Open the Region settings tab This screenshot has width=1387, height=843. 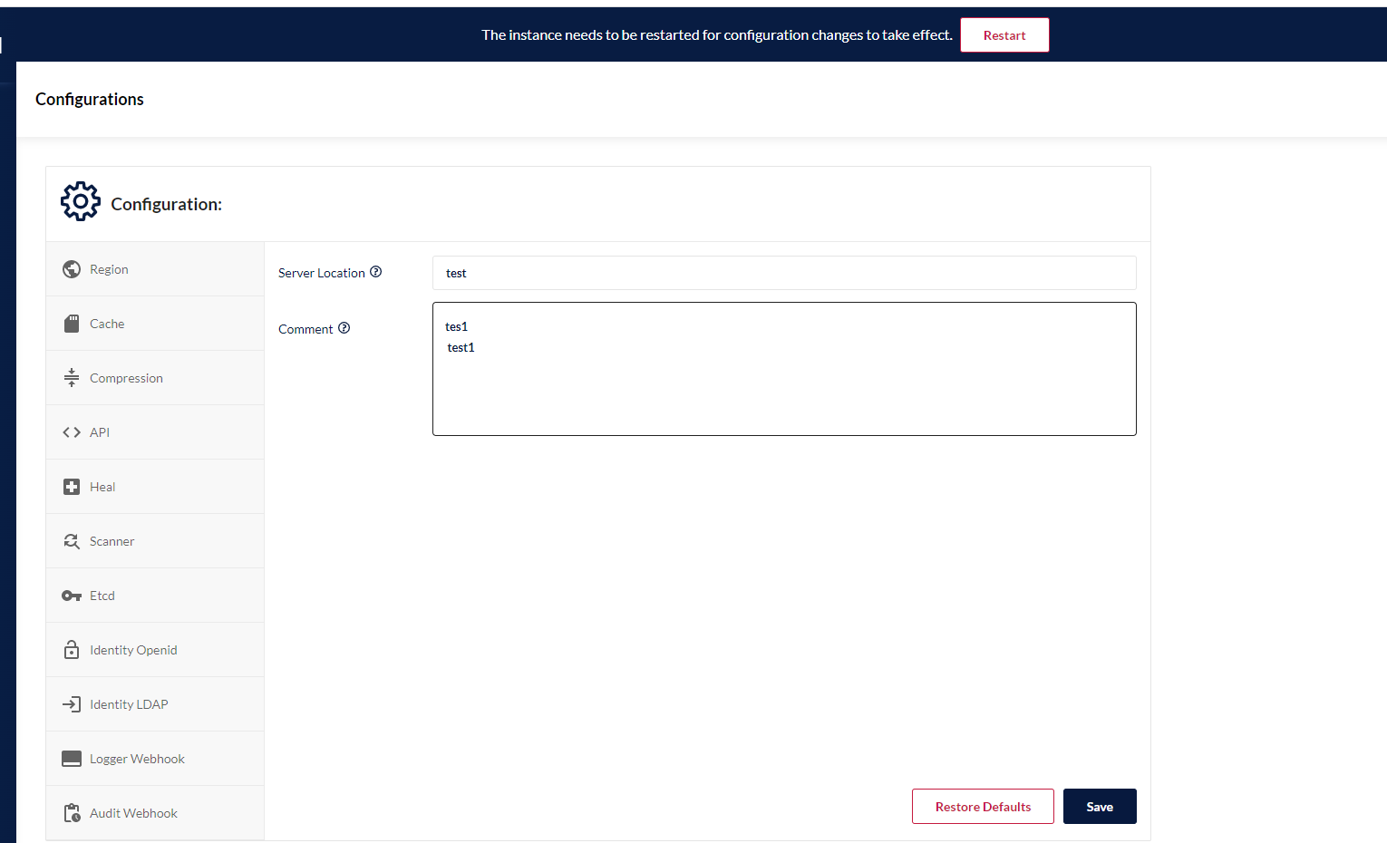[x=155, y=269]
